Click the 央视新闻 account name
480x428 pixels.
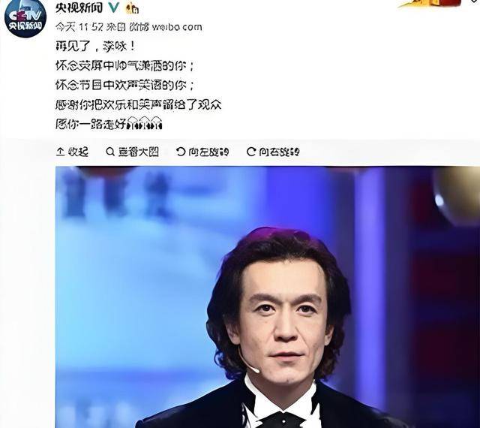(x=79, y=8)
